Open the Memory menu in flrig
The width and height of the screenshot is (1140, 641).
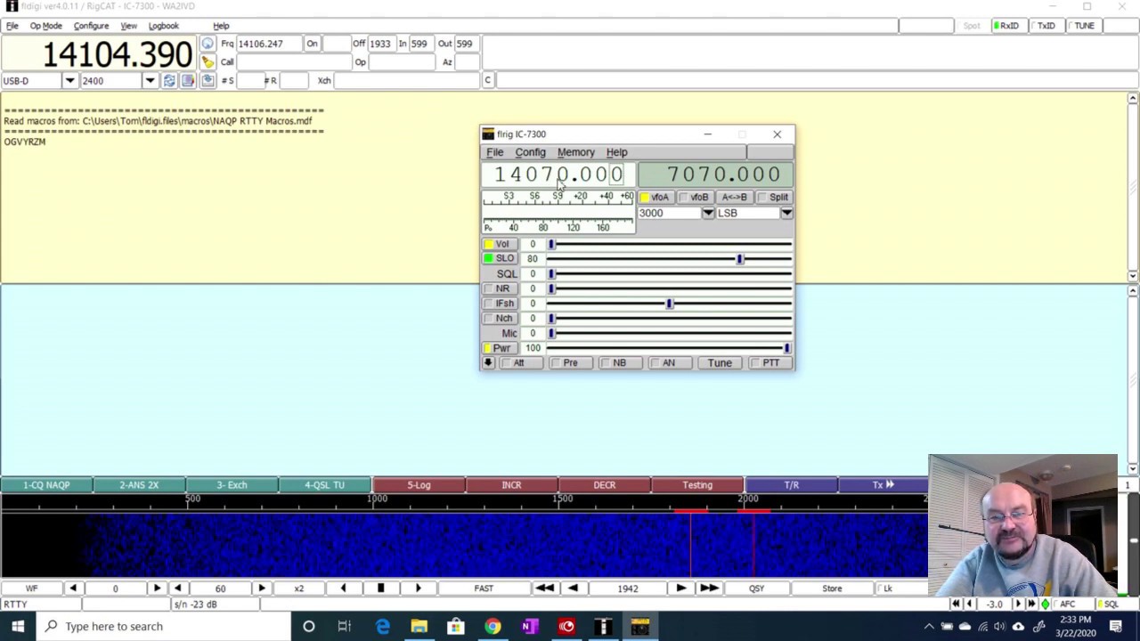pos(575,152)
